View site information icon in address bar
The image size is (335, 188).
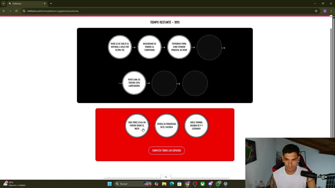pos(24,11)
